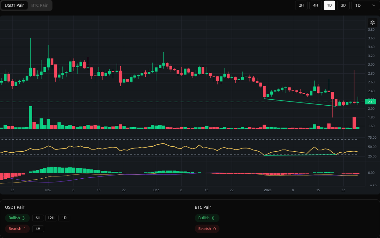Click the green divergence line on RSI panel
This screenshot has height=238, width=380.
(x=300, y=155)
